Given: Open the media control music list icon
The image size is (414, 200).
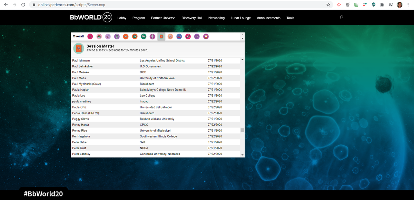Looking at the screenshot, I should click(391, 5).
